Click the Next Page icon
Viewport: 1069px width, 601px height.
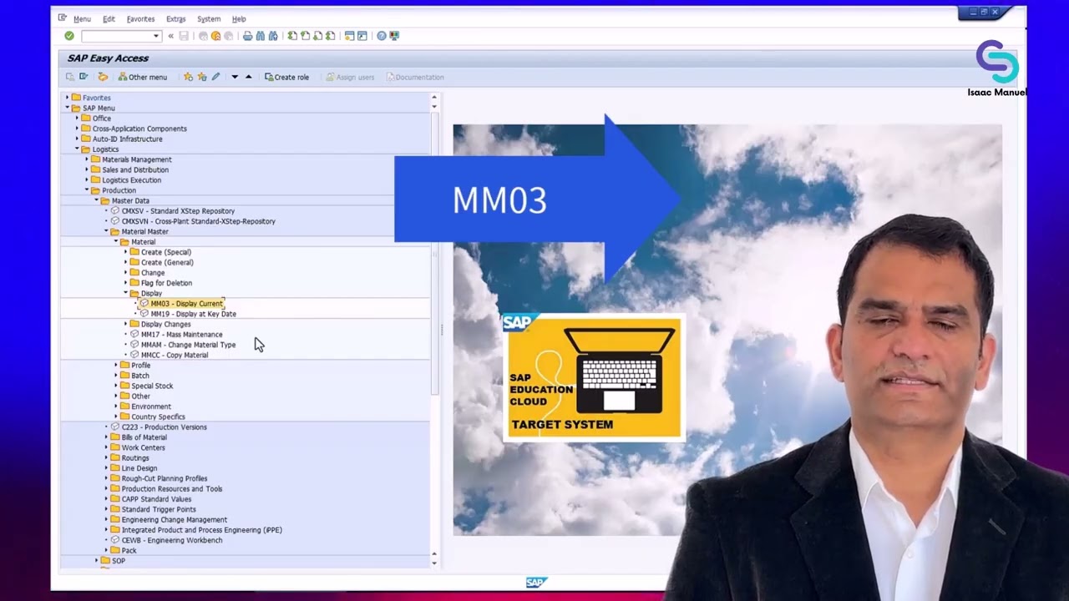[317, 36]
